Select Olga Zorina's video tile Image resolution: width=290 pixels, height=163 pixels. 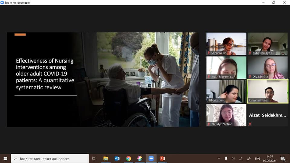268,67
